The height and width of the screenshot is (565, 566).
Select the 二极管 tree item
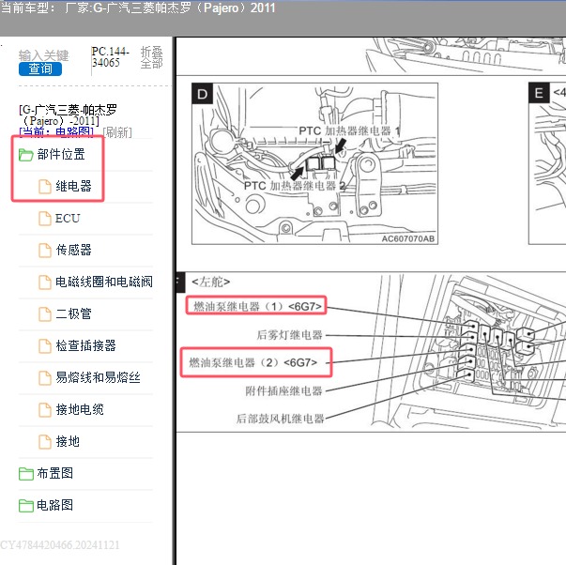click(73, 313)
